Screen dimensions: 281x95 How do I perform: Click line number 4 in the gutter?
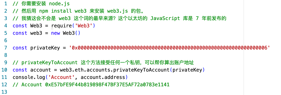pos(5,26)
